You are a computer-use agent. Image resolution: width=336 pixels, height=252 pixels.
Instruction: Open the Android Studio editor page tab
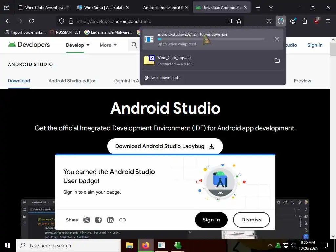coord(72,81)
